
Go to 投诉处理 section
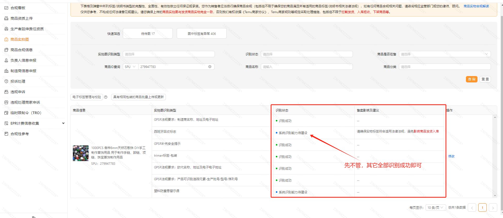(18, 81)
